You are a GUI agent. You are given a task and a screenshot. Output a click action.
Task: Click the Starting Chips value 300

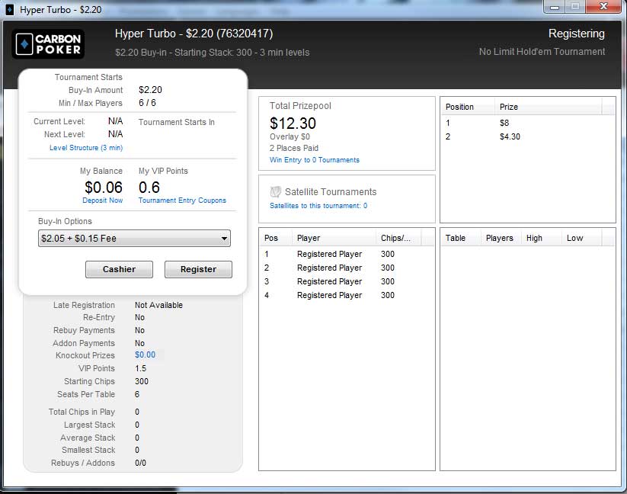tap(142, 381)
